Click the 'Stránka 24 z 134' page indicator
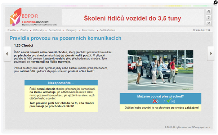 click(x=201, y=30)
